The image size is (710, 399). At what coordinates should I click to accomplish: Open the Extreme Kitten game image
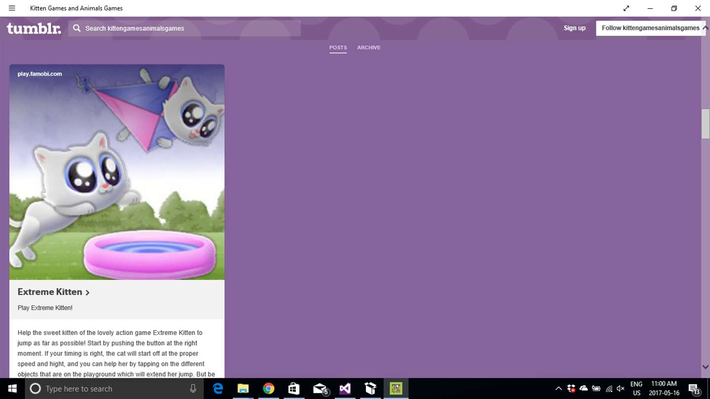(x=117, y=172)
